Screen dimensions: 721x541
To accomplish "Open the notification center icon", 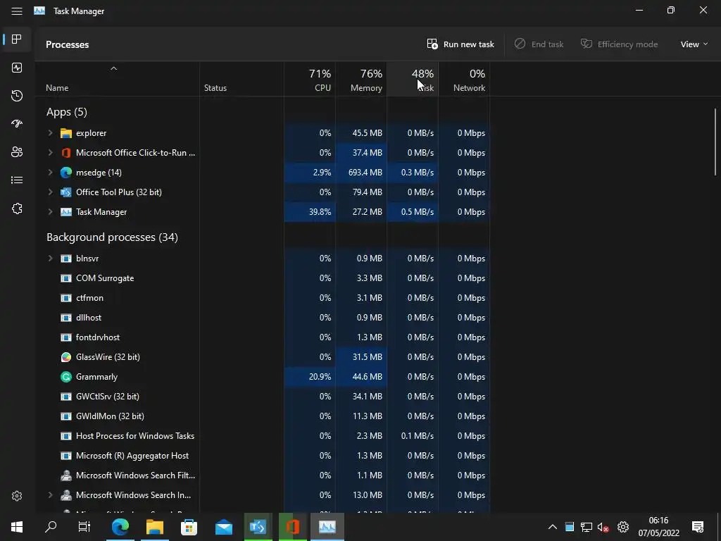I will pyautogui.click(x=698, y=527).
